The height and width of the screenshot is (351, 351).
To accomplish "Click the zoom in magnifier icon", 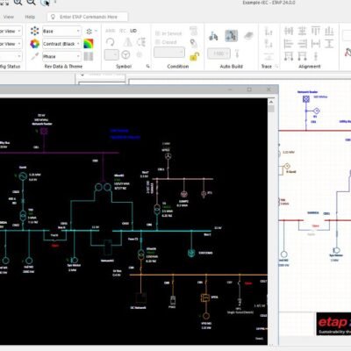I will [18, 3].
